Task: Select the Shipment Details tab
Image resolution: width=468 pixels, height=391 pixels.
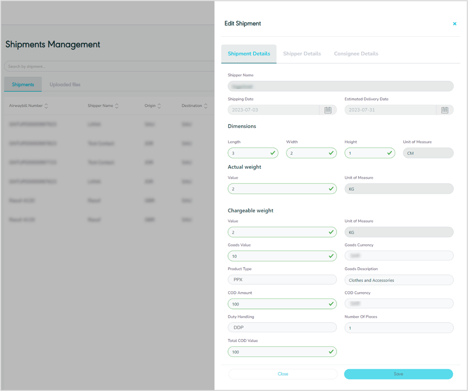Action: (249, 54)
